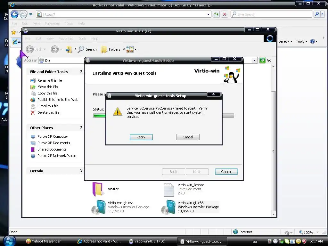328x246 pixels.
Task: Click the installation progress bar
Action: click(x=164, y=115)
